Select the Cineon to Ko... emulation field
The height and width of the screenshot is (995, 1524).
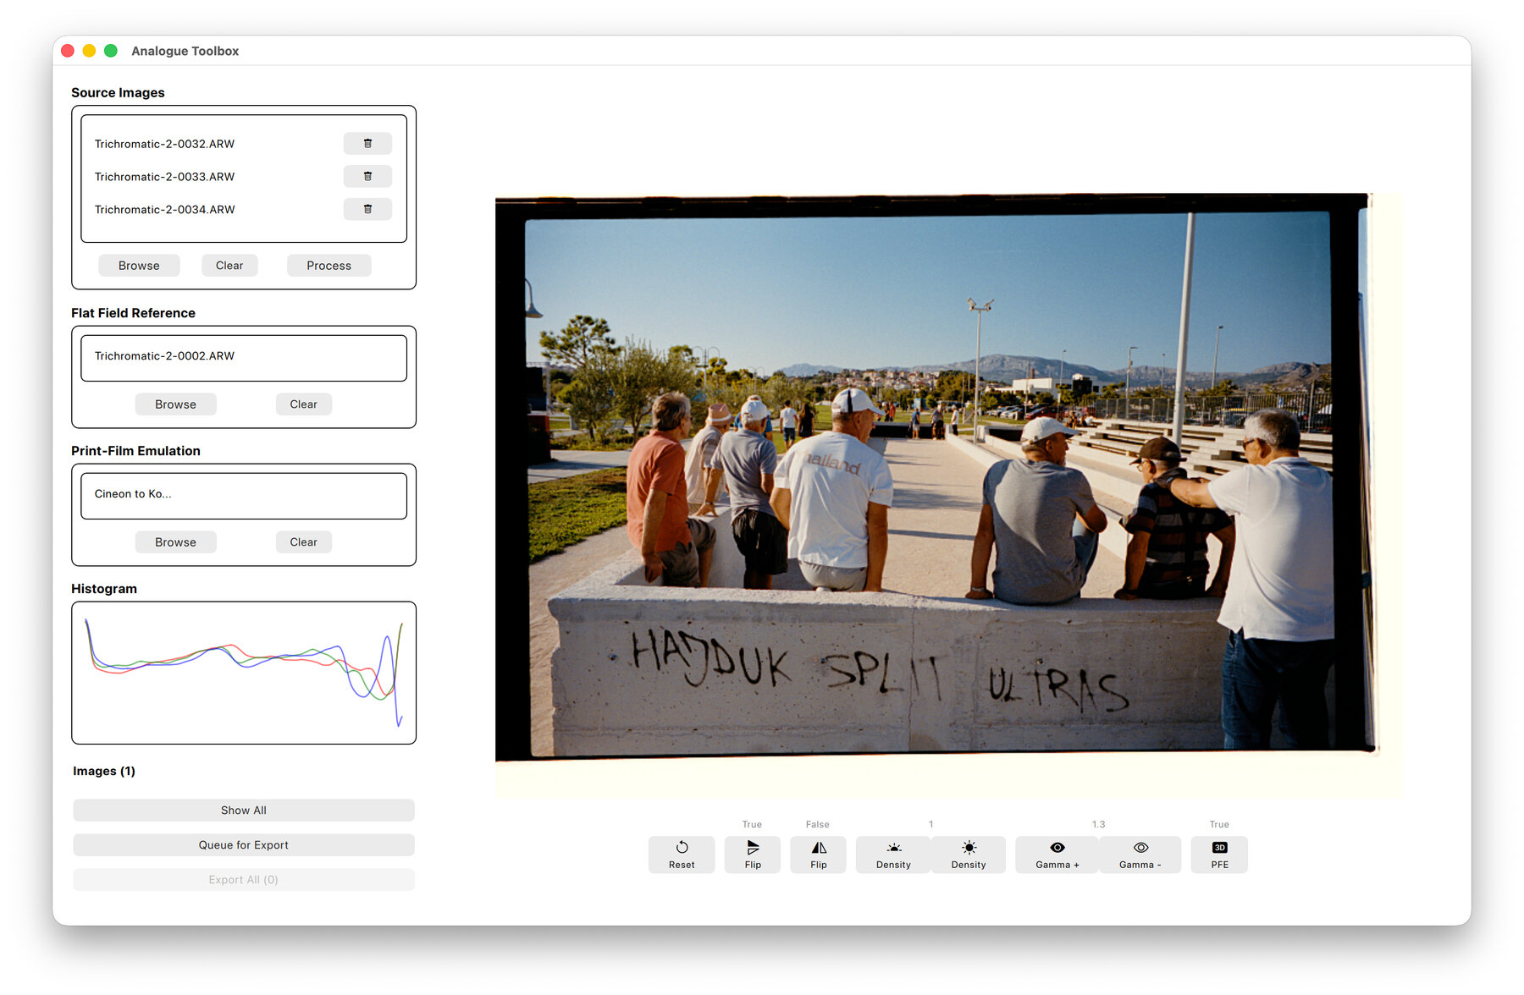(244, 495)
